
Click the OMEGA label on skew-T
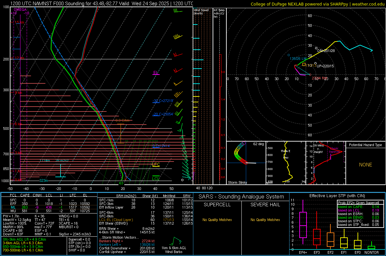pos(20,9)
